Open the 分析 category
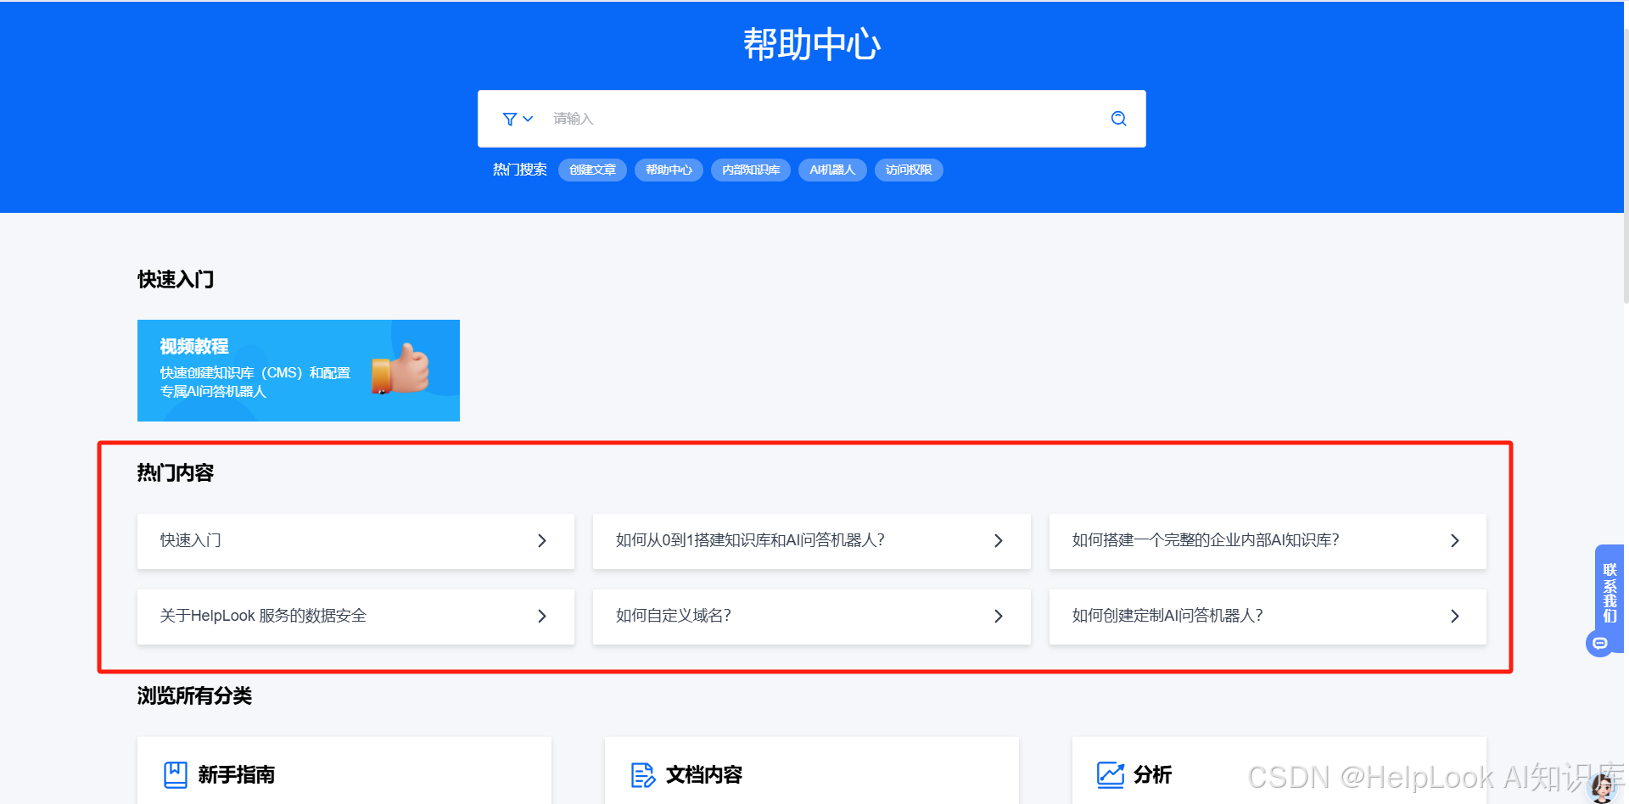The height and width of the screenshot is (804, 1629). point(1279,771)
